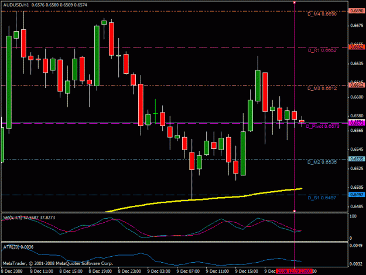Click the magenta 0.6573 price tag on axis
Image resolution: width=366 pixels, height=275 pixels.
click(357, 123)
